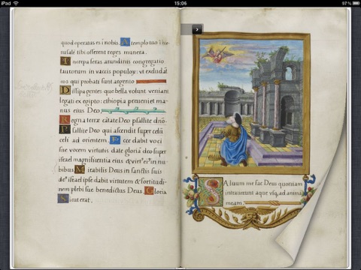
Task: Tap the line "rusalē tibi offerent reges munera."
Action: 103,52
